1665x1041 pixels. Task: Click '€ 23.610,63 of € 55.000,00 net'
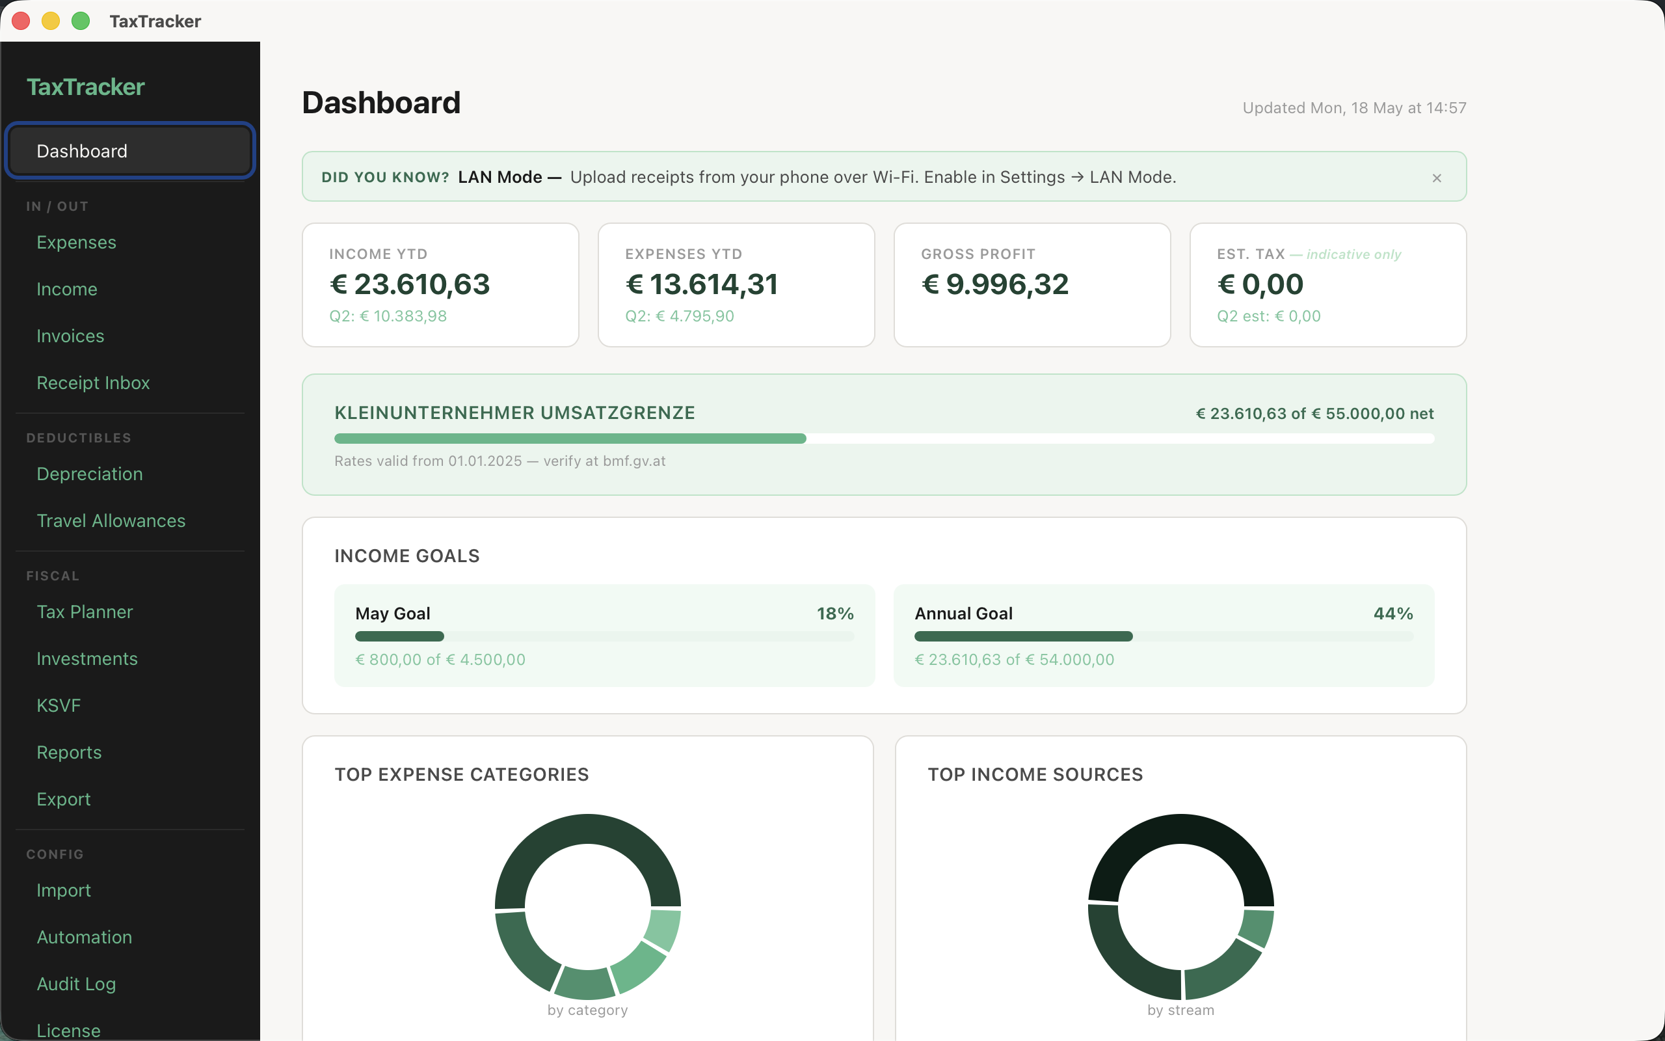click(1315, 414)
